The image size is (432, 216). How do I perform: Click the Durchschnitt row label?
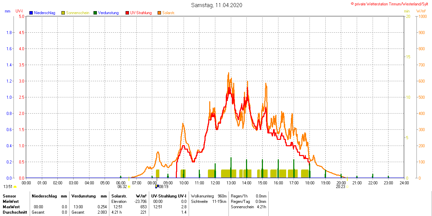coord(15,212)
